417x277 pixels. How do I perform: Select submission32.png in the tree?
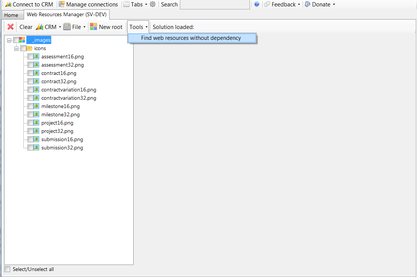62,148
